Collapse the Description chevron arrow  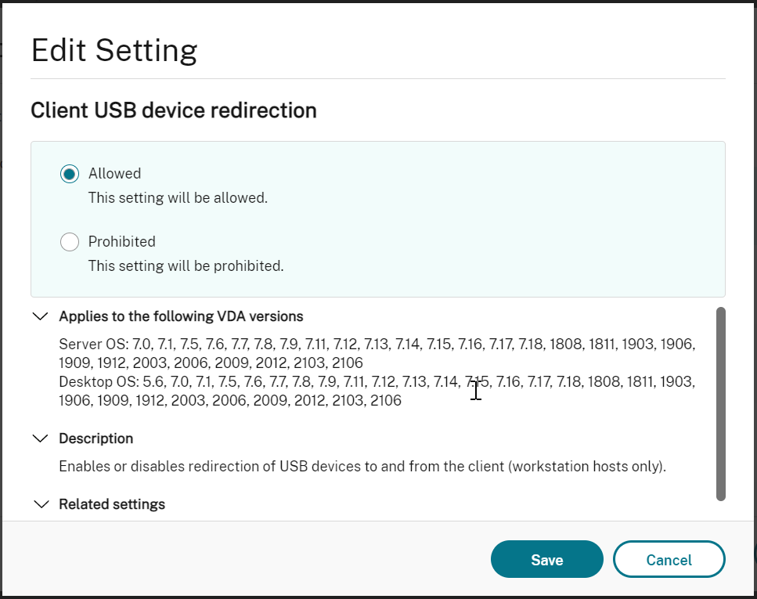(39, 438)
